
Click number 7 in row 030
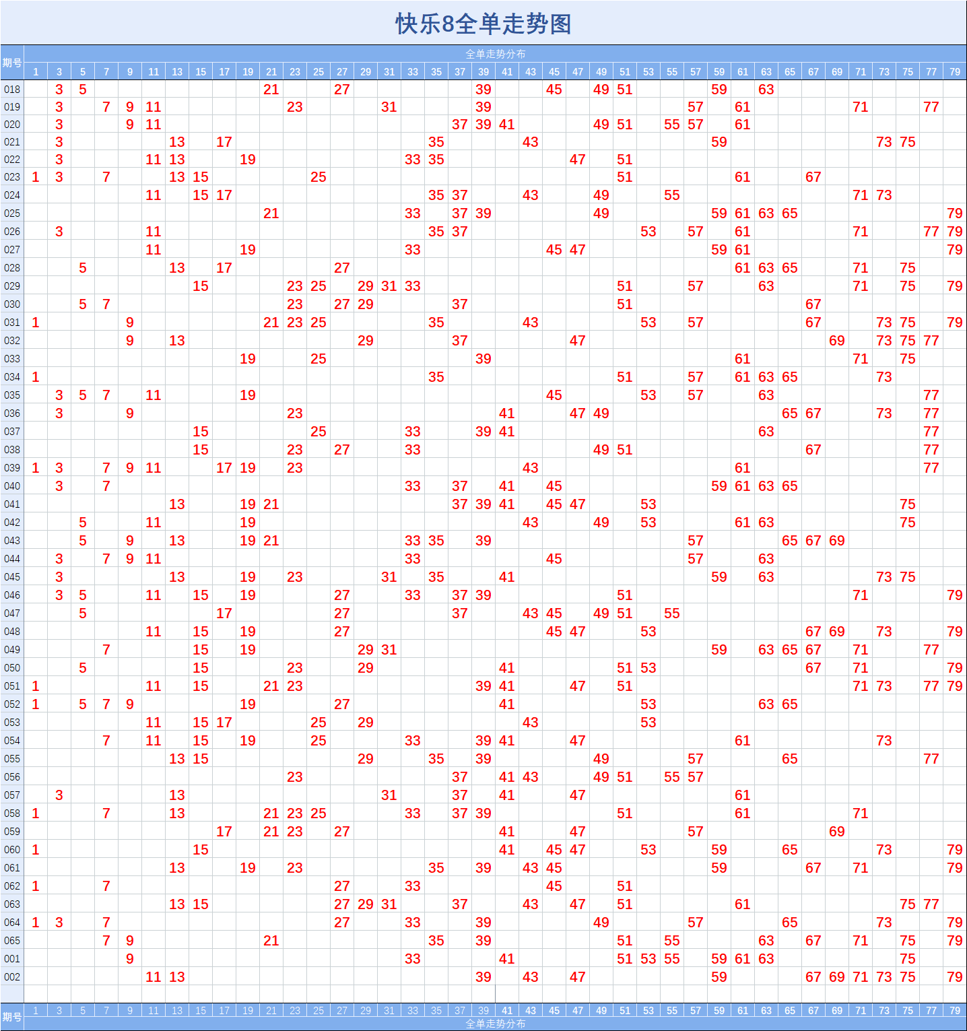106,304
